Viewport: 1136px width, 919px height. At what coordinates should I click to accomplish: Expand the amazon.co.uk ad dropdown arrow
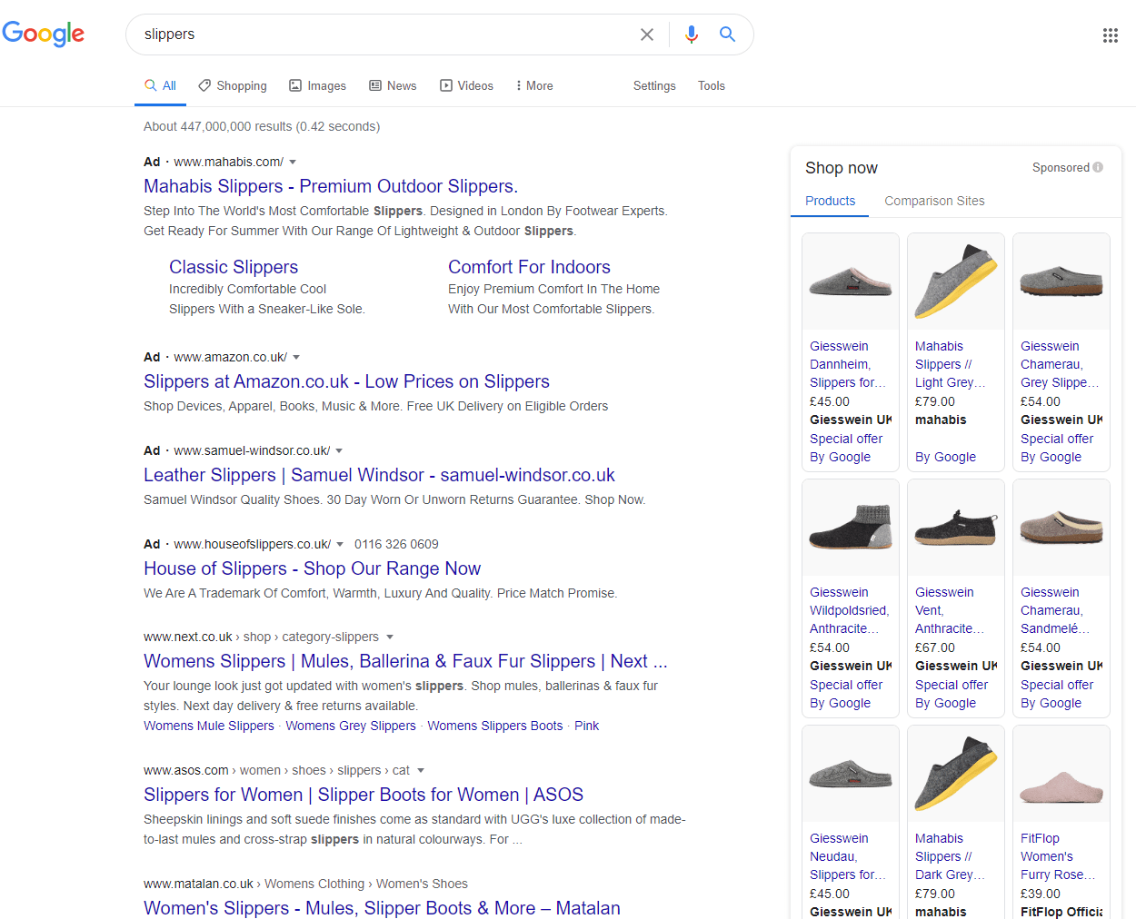[x=296, y=357]
